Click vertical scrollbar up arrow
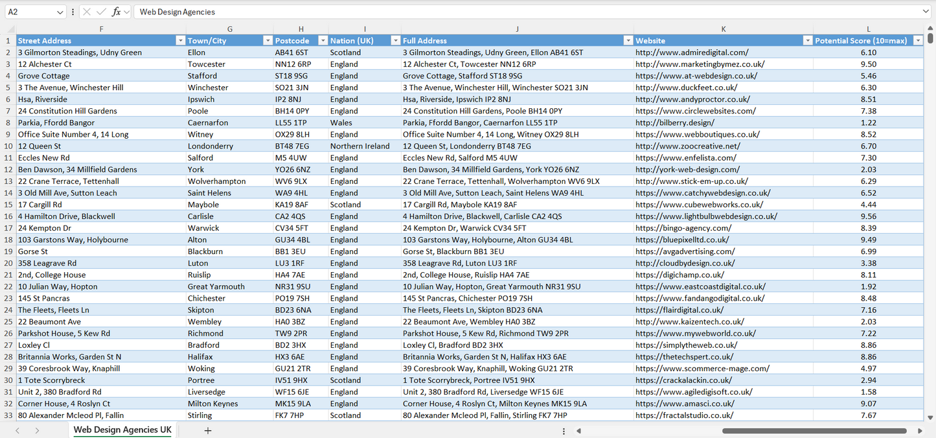 (930, 29)
